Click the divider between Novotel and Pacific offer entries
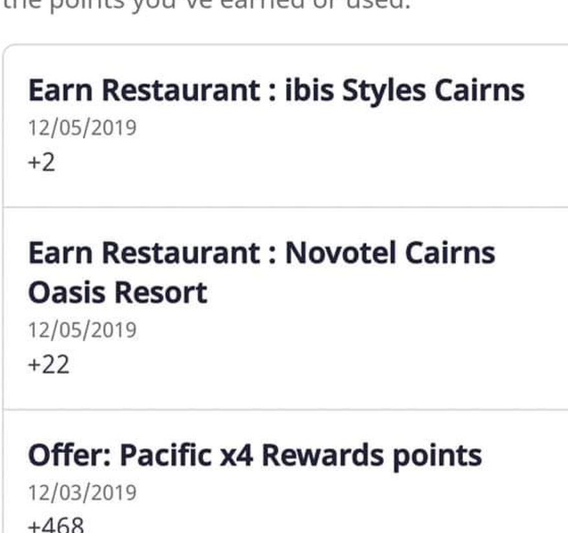The width and height of the screenshot is (568, 533). [285, 409]
